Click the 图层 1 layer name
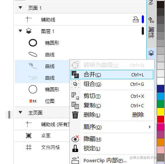Viewport: 165px width, 164px height. pos(48,31)
